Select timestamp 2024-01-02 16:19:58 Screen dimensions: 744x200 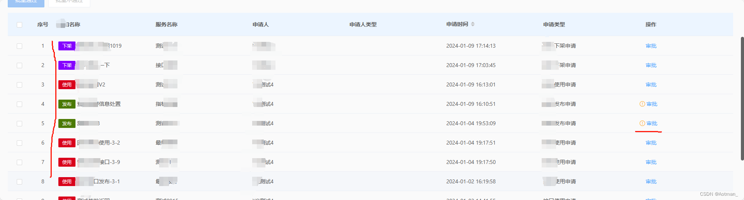pyautogui.click(x=471, y=181)
